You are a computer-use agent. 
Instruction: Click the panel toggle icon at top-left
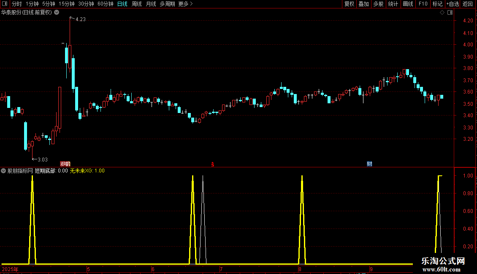click(5, 4)
